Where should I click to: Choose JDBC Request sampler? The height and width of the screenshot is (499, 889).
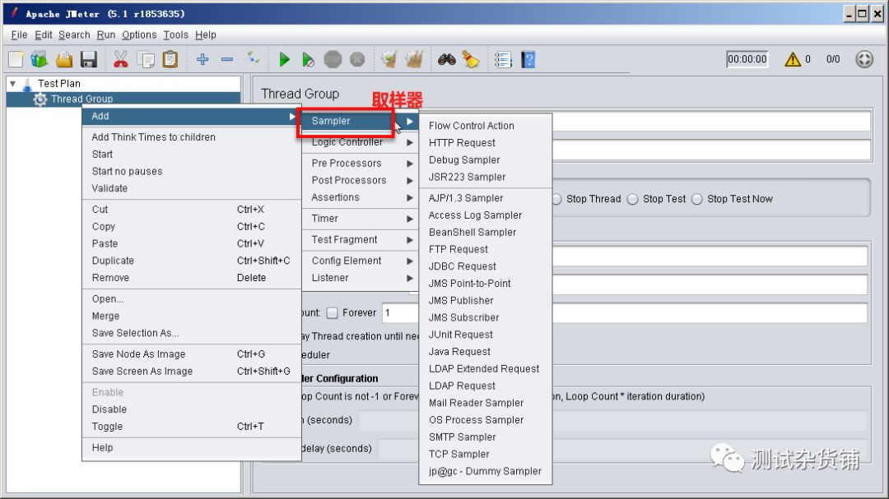coord(486,266)
